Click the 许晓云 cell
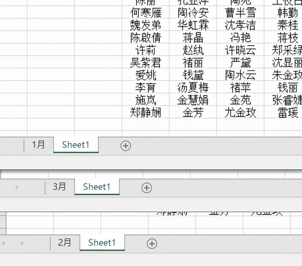 tap(240, 50)
